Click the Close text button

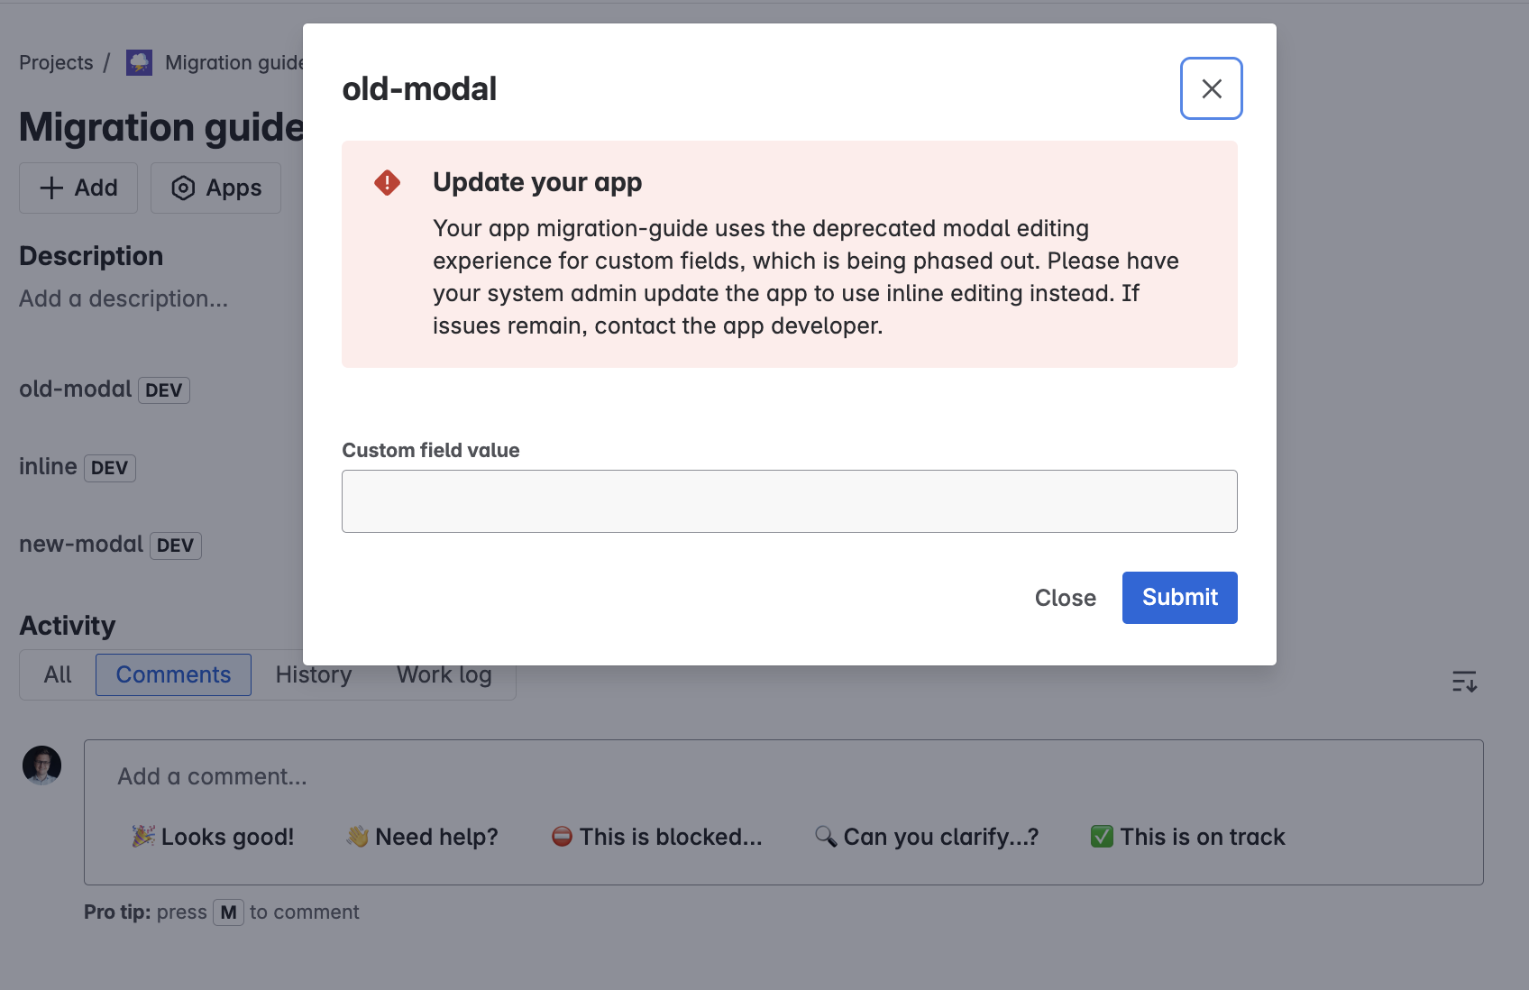(x=1065, y=598)
